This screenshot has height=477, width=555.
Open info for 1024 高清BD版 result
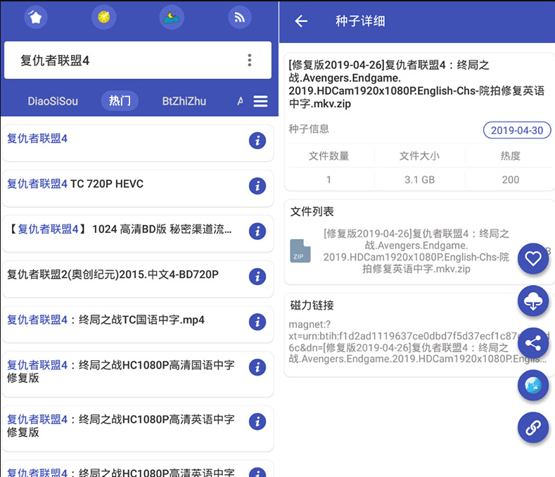tap(257, 231)
